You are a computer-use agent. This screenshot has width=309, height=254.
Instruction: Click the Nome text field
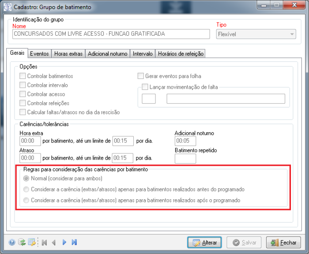(x=111, y=34)
